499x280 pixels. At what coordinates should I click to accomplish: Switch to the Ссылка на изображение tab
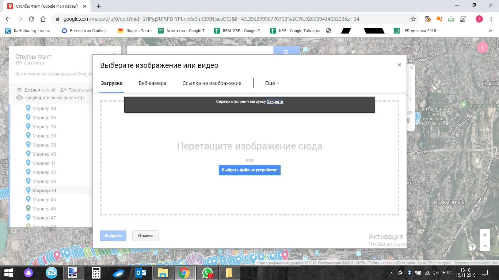click(x=212, y=83)
